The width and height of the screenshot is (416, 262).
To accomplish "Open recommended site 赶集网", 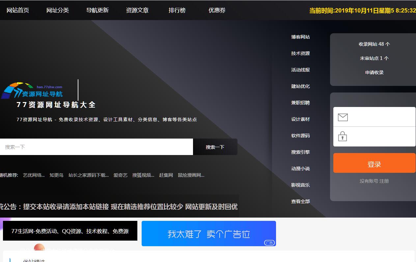I will 166,175.
